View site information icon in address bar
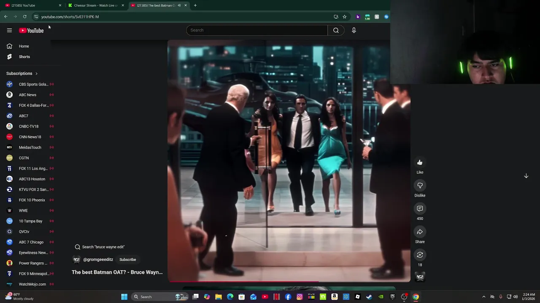540x303 pixels. (36, 17)
